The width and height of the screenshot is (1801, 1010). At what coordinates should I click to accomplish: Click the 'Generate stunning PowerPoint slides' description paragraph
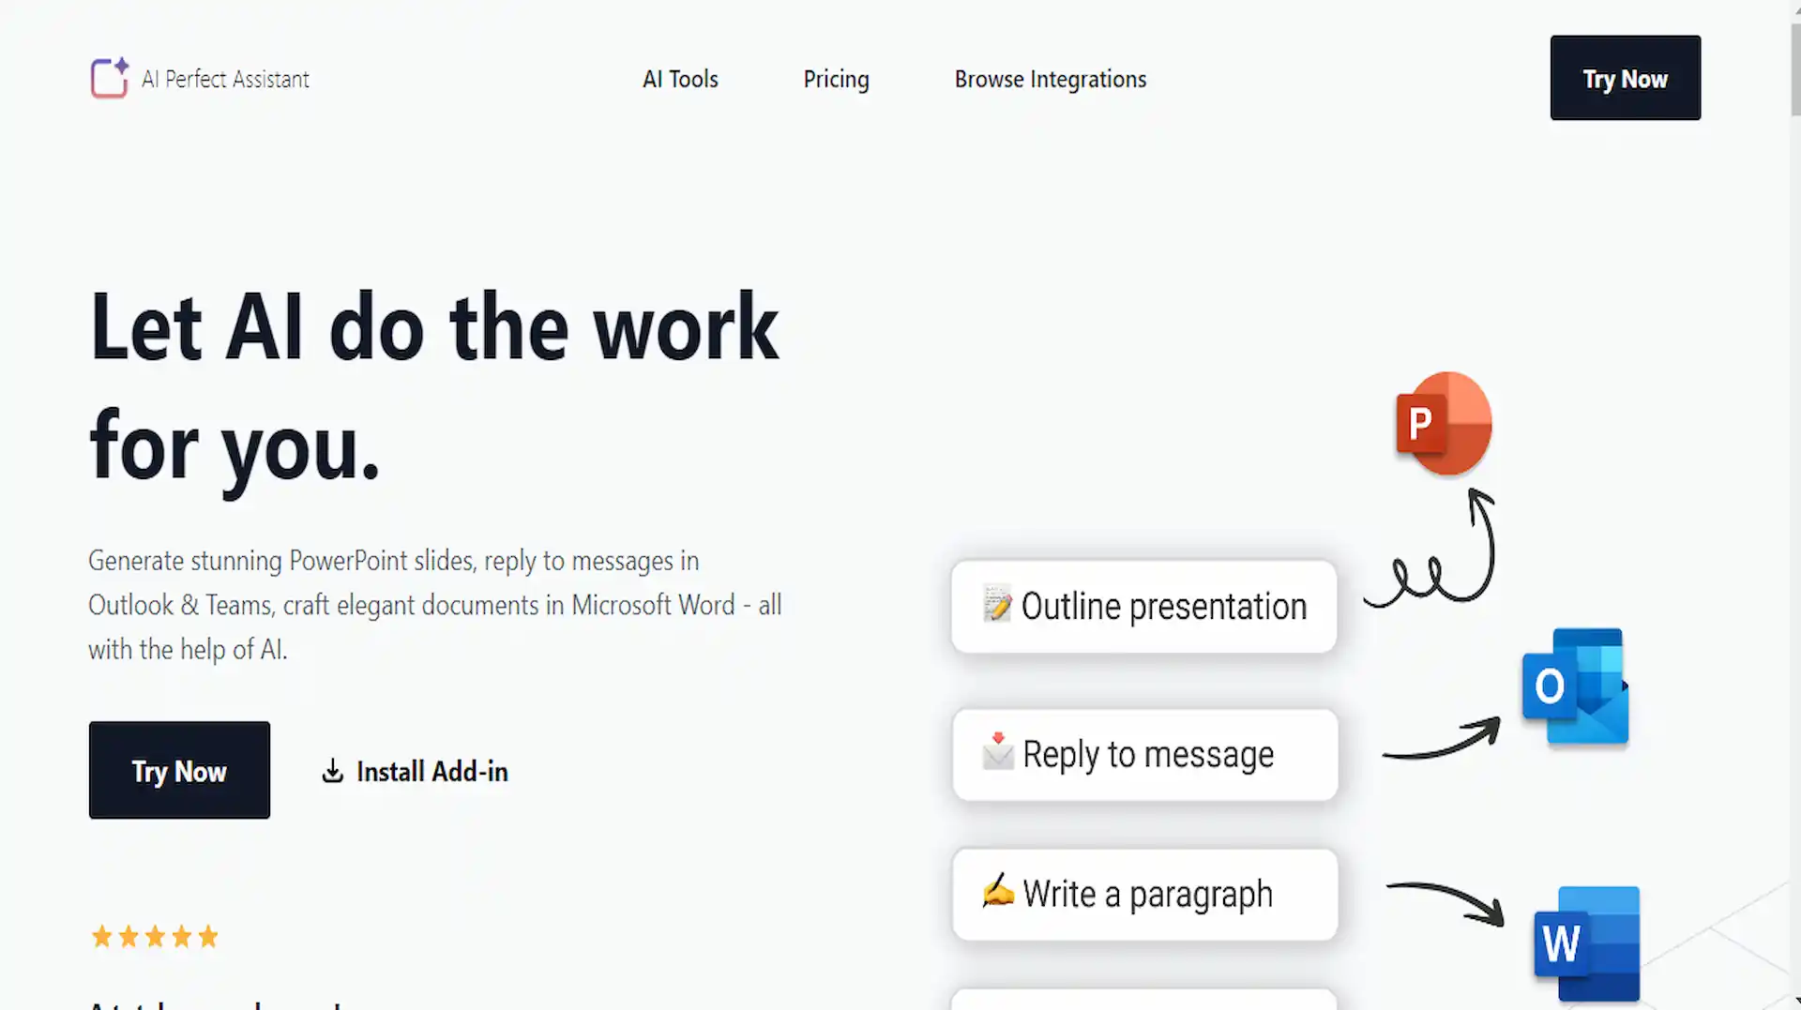(x=434, y=605)
